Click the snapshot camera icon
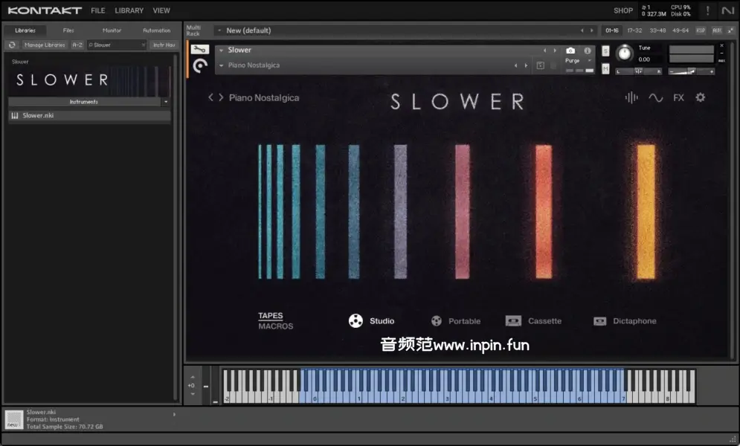 (x=570, y=51)
